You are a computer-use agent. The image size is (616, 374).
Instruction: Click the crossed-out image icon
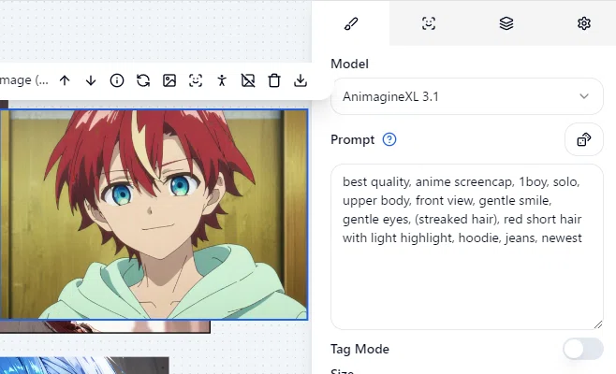tap(248, 80)
